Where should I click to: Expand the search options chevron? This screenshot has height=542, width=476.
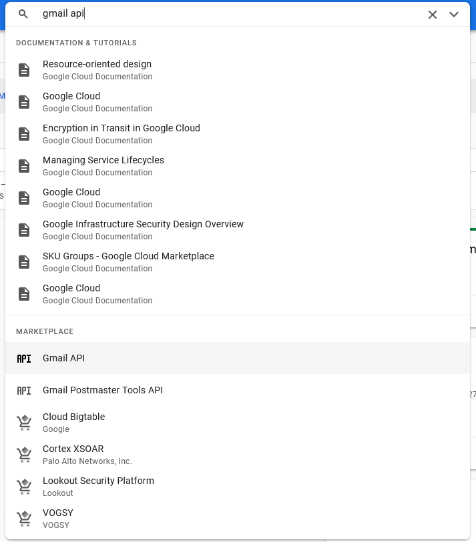tap(455, 14)
